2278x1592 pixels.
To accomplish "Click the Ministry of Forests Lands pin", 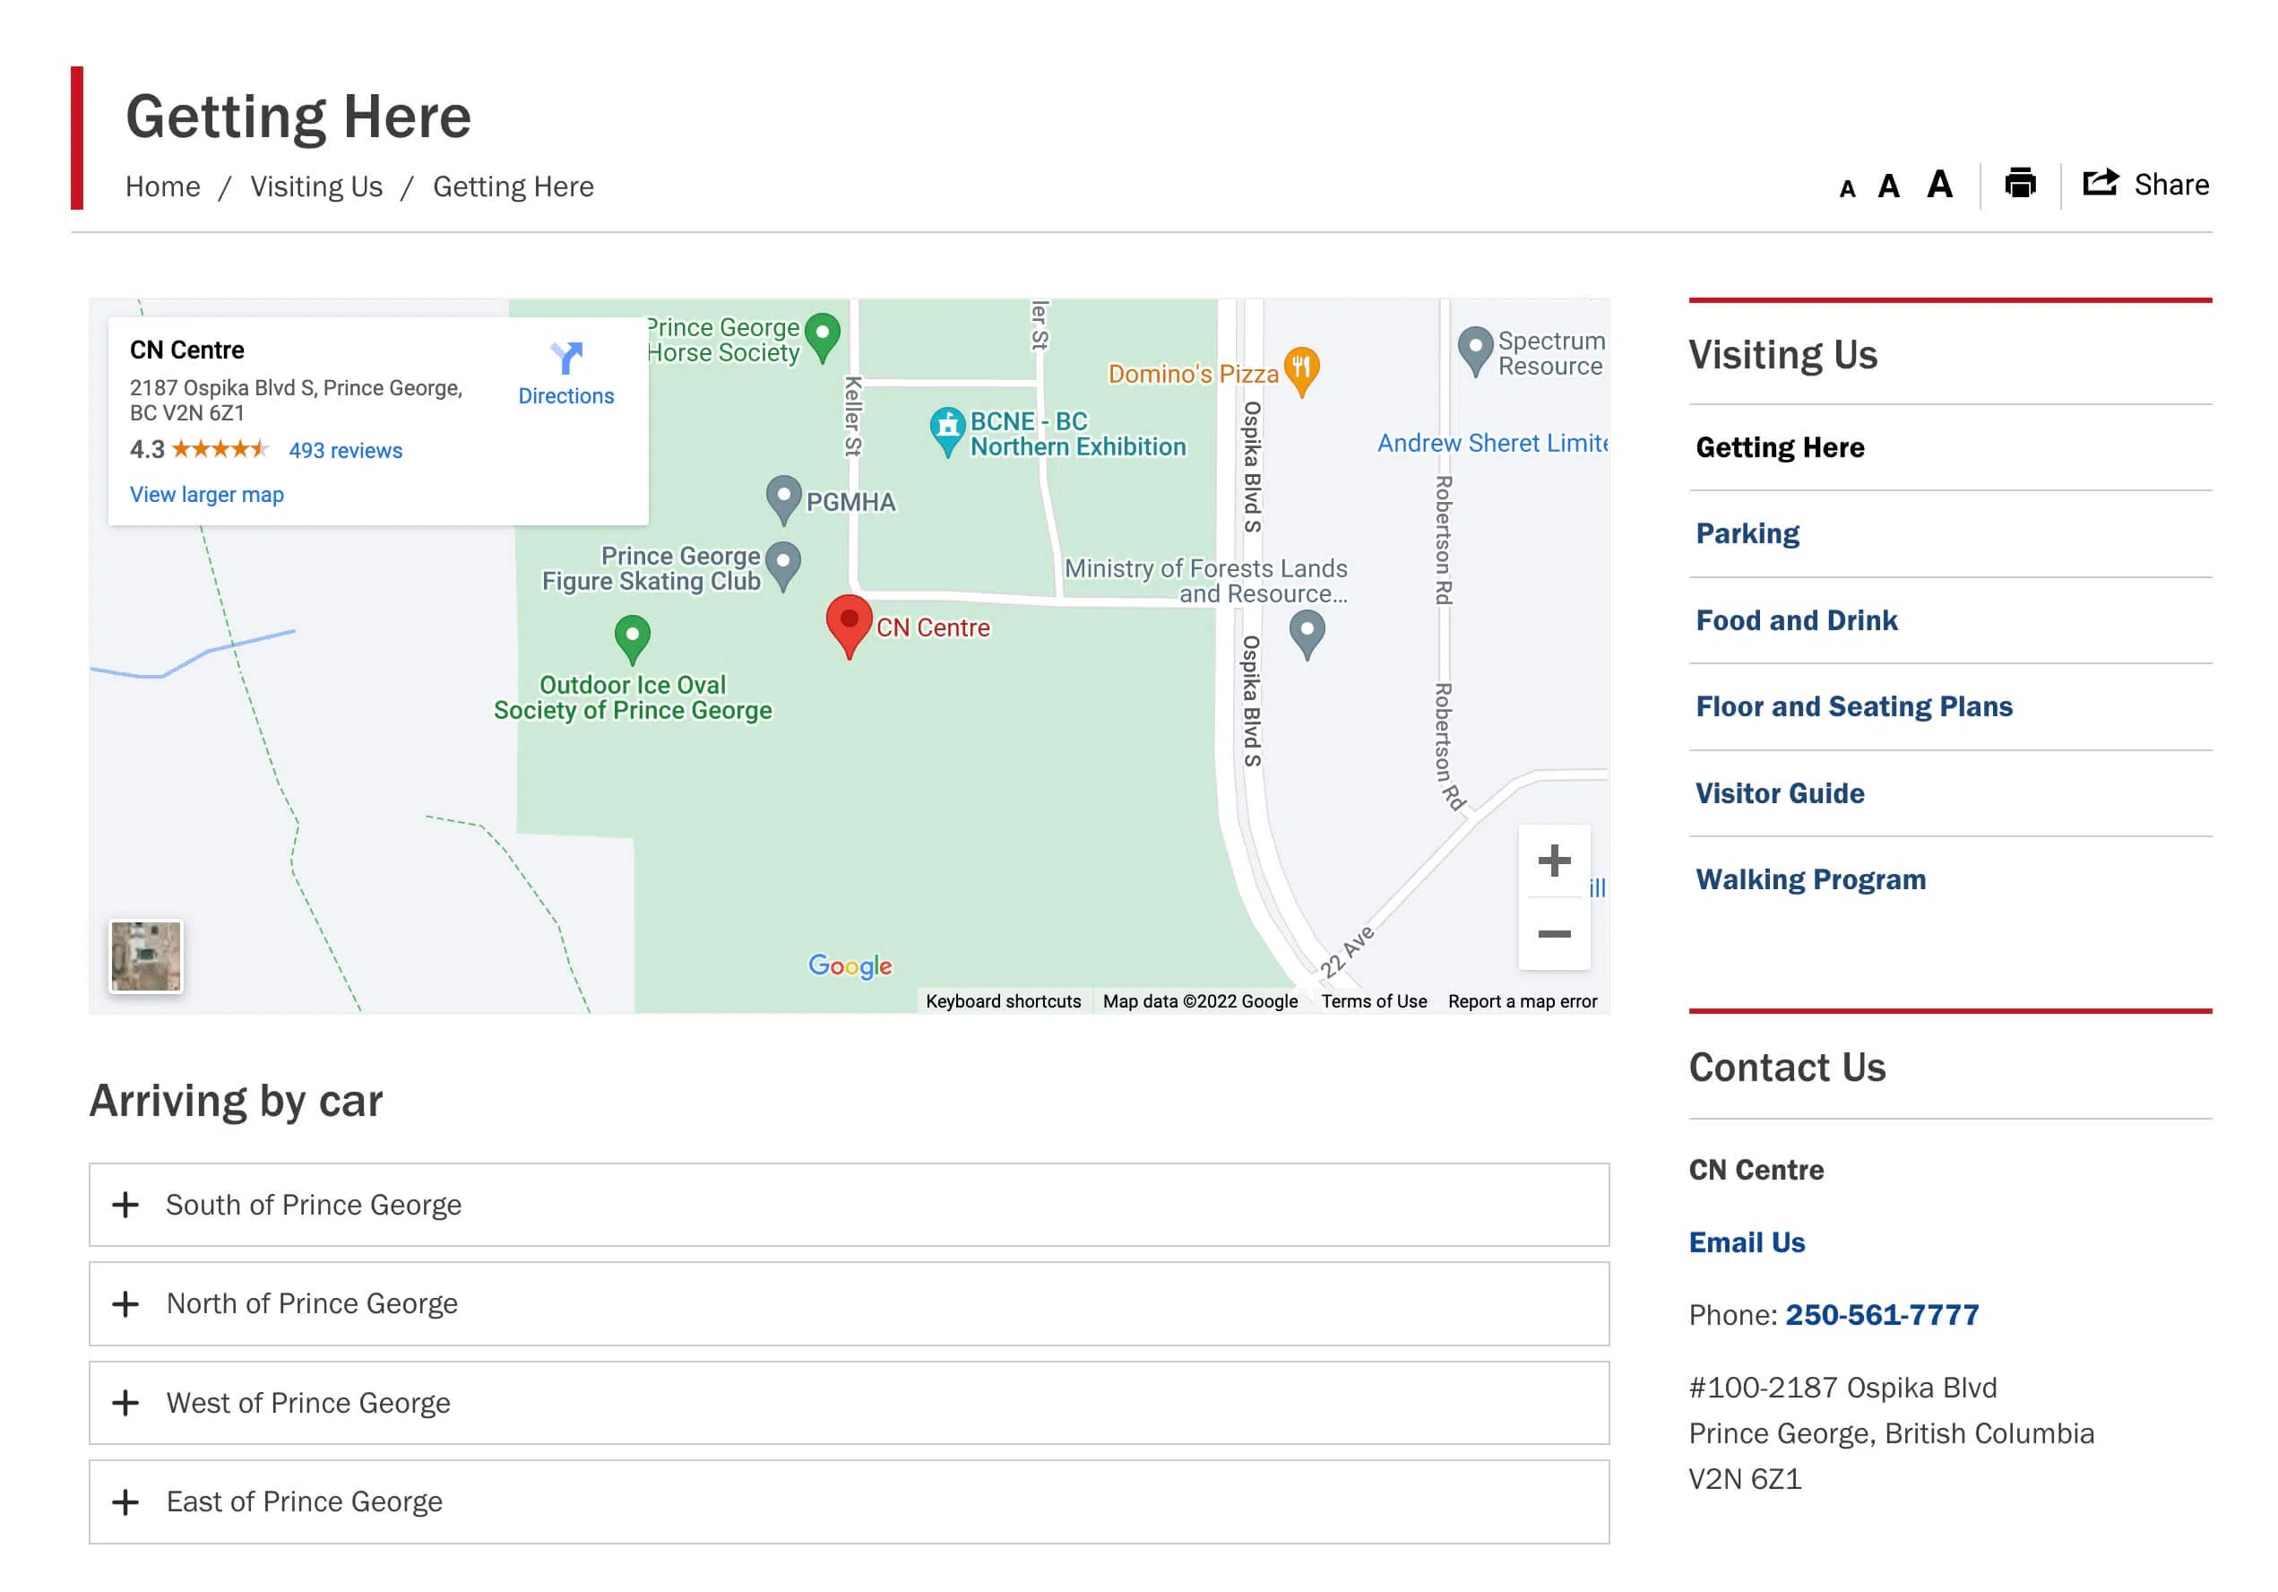I will 1307,635.
